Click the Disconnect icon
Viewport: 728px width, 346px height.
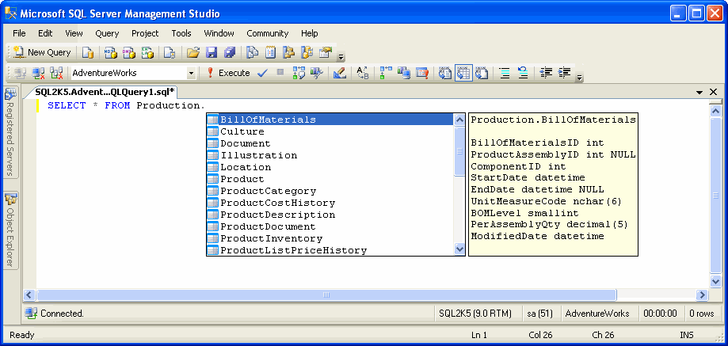coord(38,73)
